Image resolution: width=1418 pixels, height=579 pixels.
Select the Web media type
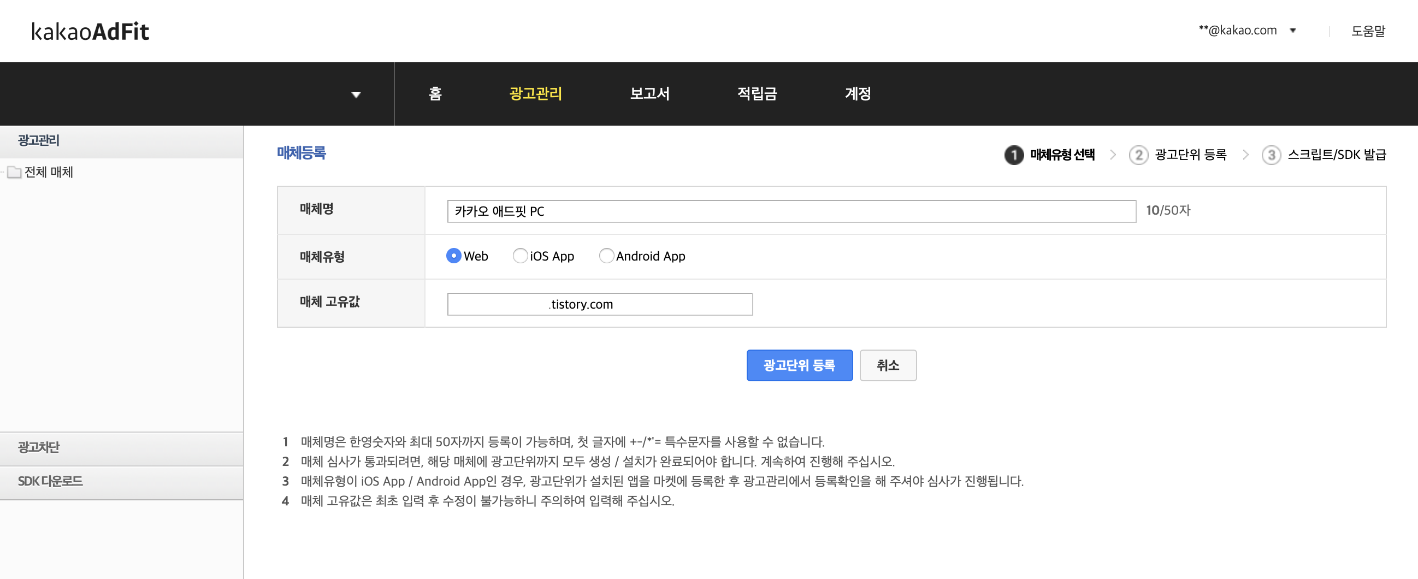tap(453, 256)
